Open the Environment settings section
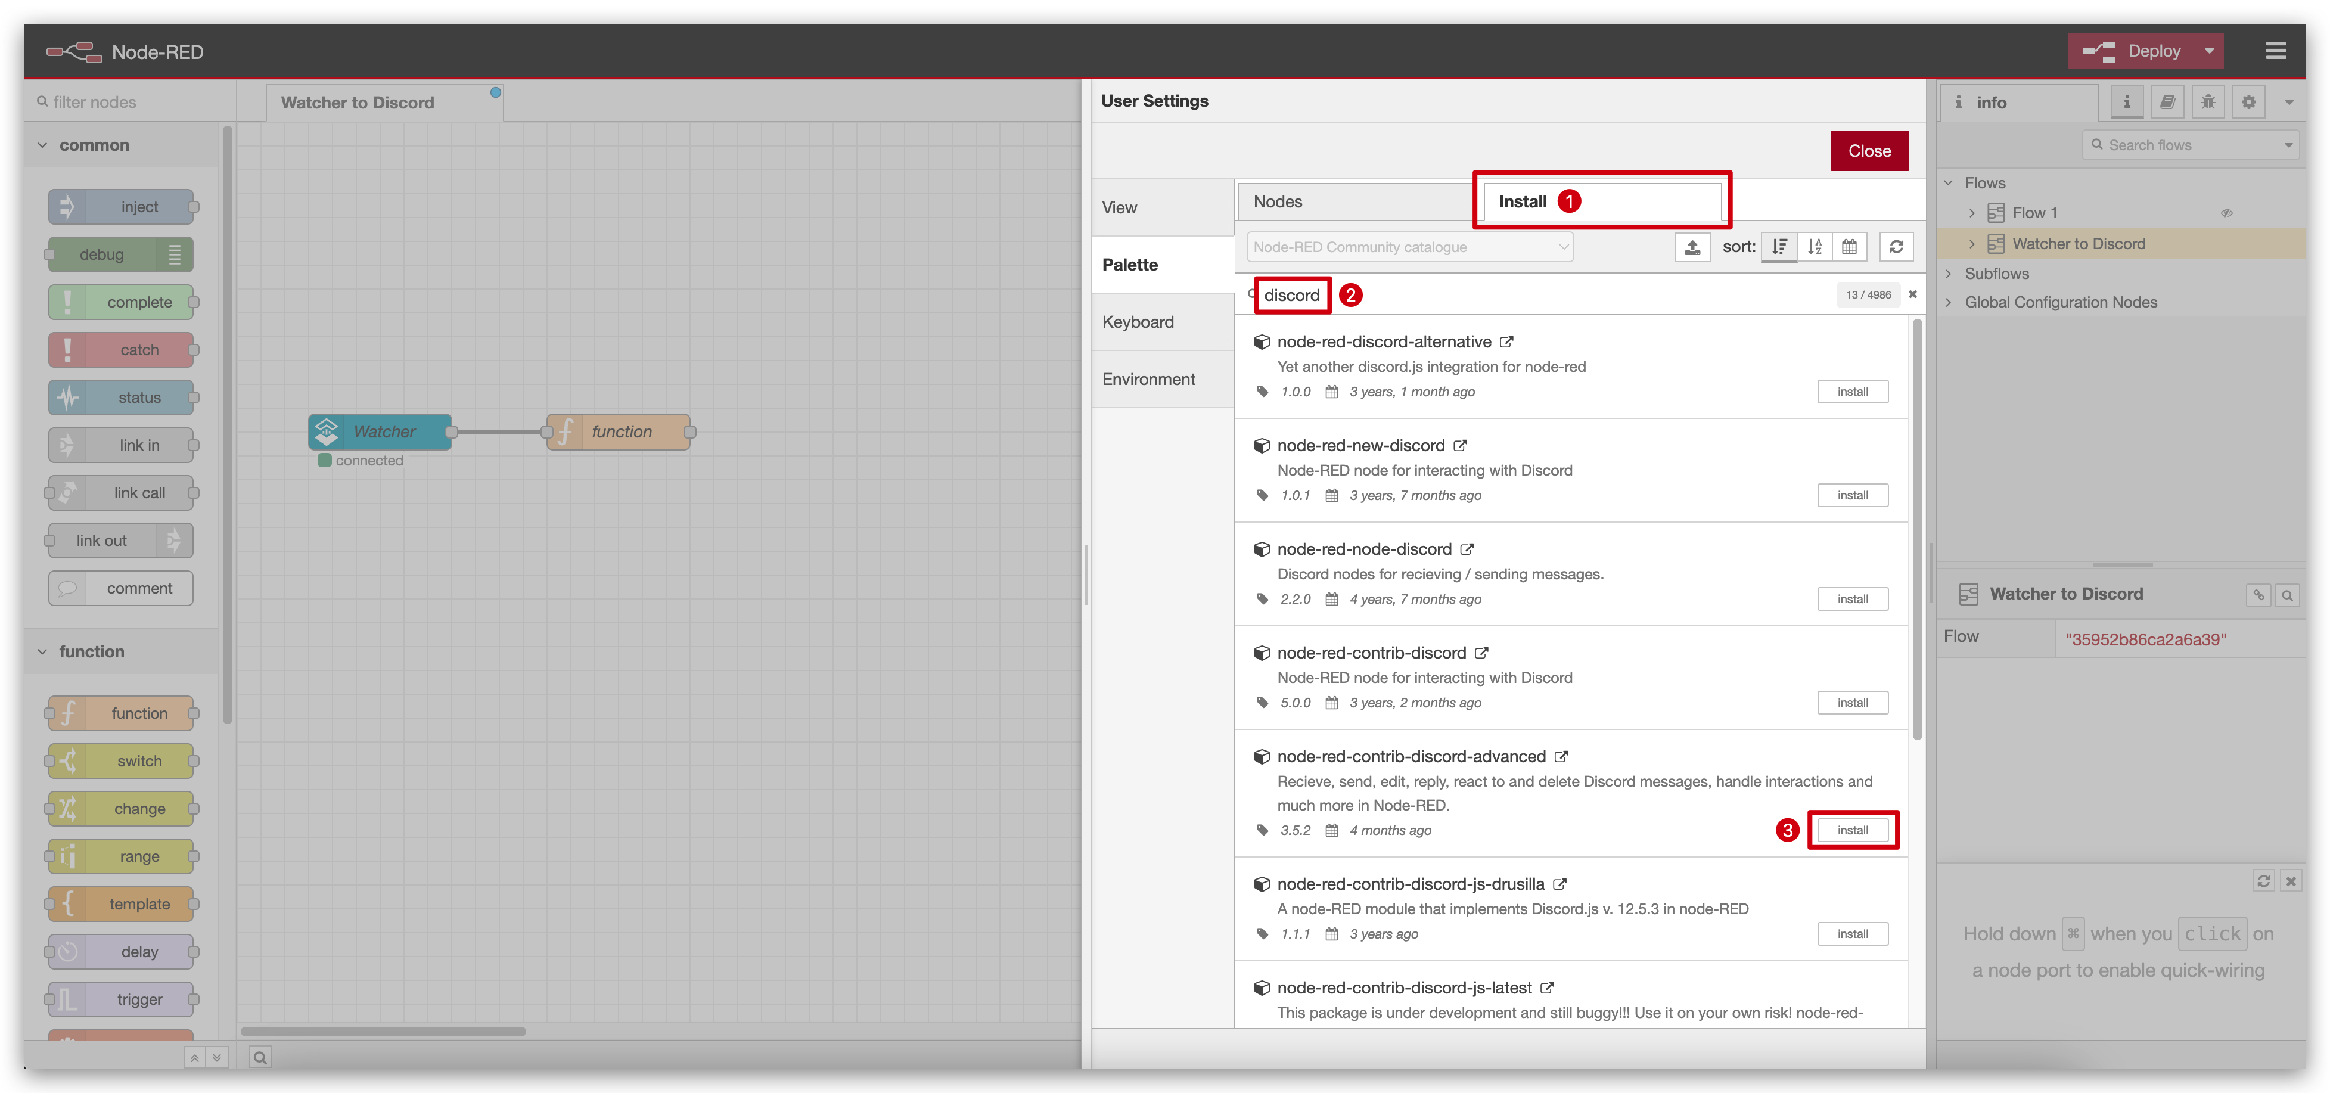The width and height of the screenshot is (2330, 1093). click(1162, 379)
